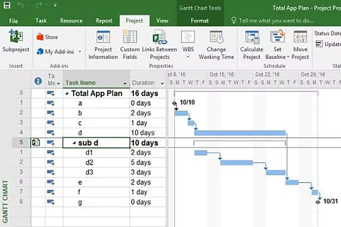The image size is (341, 227).
Task: Select the task name cell 'b'
Action: [96, 113]
